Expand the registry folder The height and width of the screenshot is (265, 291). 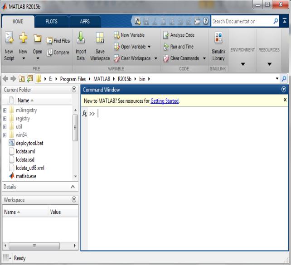pyautogui.click(x=5, y=119)
